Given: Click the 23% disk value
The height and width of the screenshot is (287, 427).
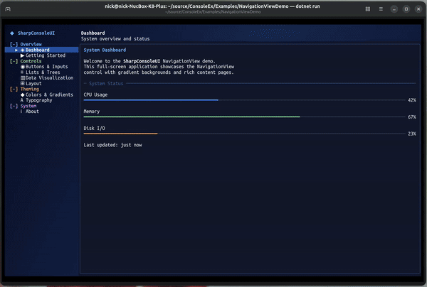Looking at the screenshot, I should click(x=412, y=134).
